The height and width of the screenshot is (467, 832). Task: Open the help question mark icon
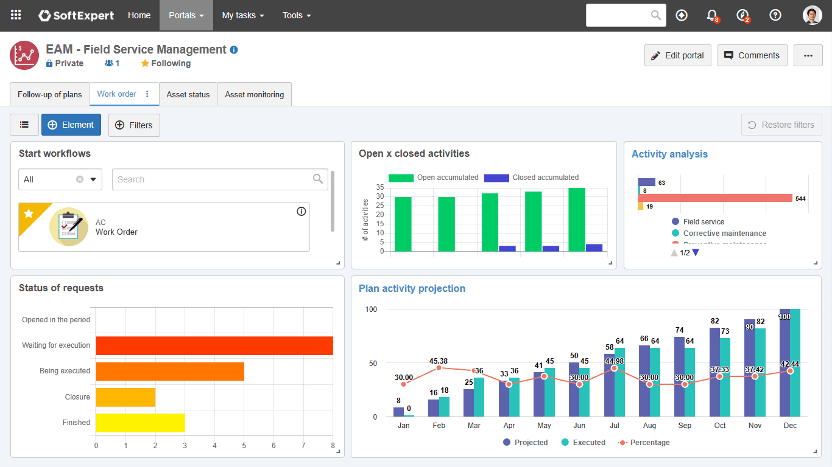pyautogui.click(x=775, y=15)
